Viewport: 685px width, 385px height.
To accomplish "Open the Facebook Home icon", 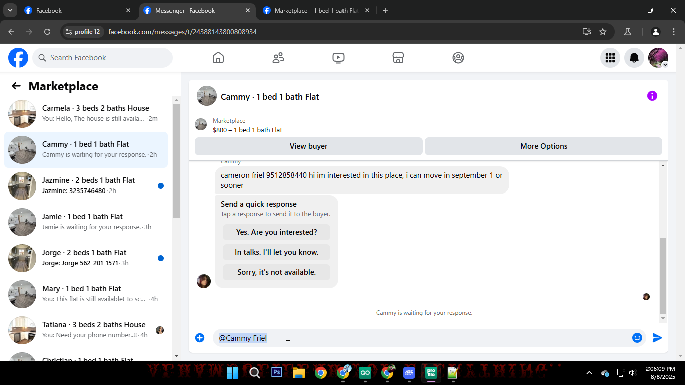I will [x=218, y=58].
